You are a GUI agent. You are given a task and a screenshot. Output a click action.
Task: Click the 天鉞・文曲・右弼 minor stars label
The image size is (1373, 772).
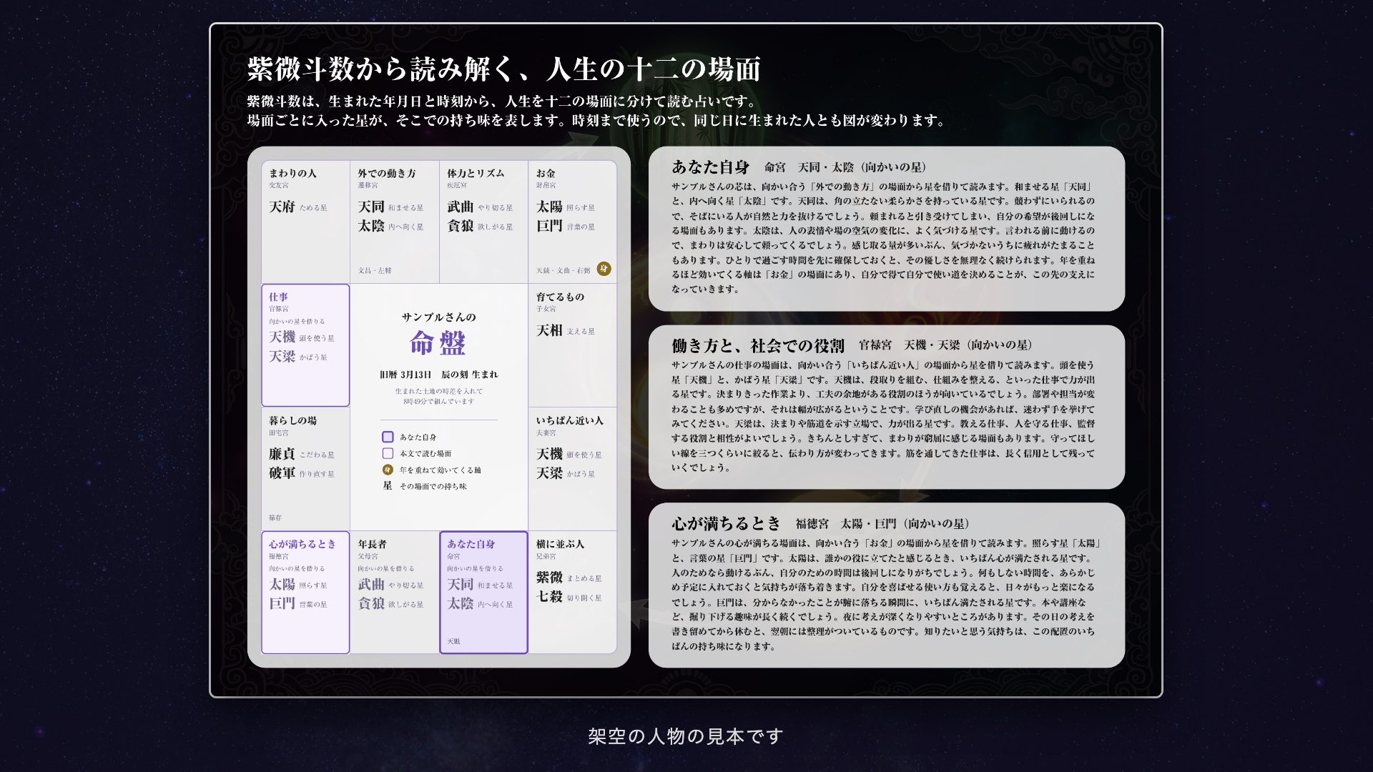point(564,271)
